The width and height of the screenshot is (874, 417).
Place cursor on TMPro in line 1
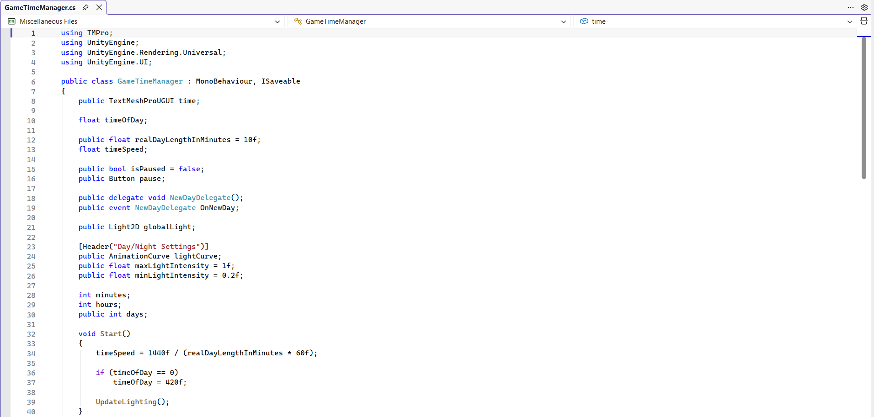98,33
